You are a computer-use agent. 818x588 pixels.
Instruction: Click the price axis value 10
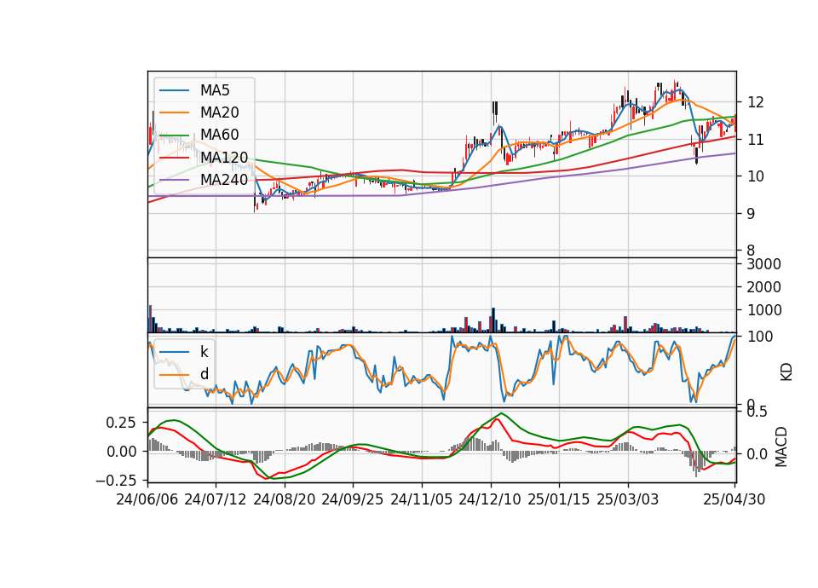pyautogui.click(x=756, y=176)
